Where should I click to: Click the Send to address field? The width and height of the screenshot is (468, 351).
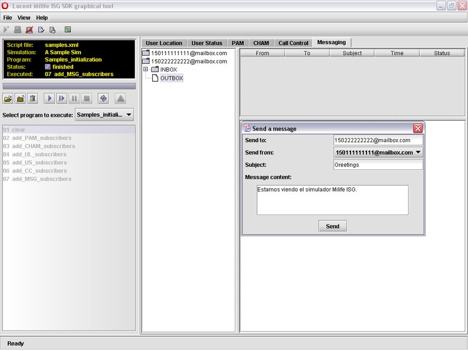[378, 140]
